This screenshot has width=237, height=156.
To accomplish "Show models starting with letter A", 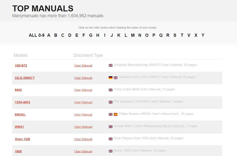I will [49, 35].
